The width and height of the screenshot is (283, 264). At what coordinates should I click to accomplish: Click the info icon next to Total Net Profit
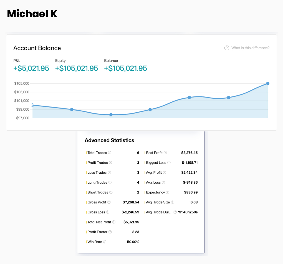pos(114,222)
